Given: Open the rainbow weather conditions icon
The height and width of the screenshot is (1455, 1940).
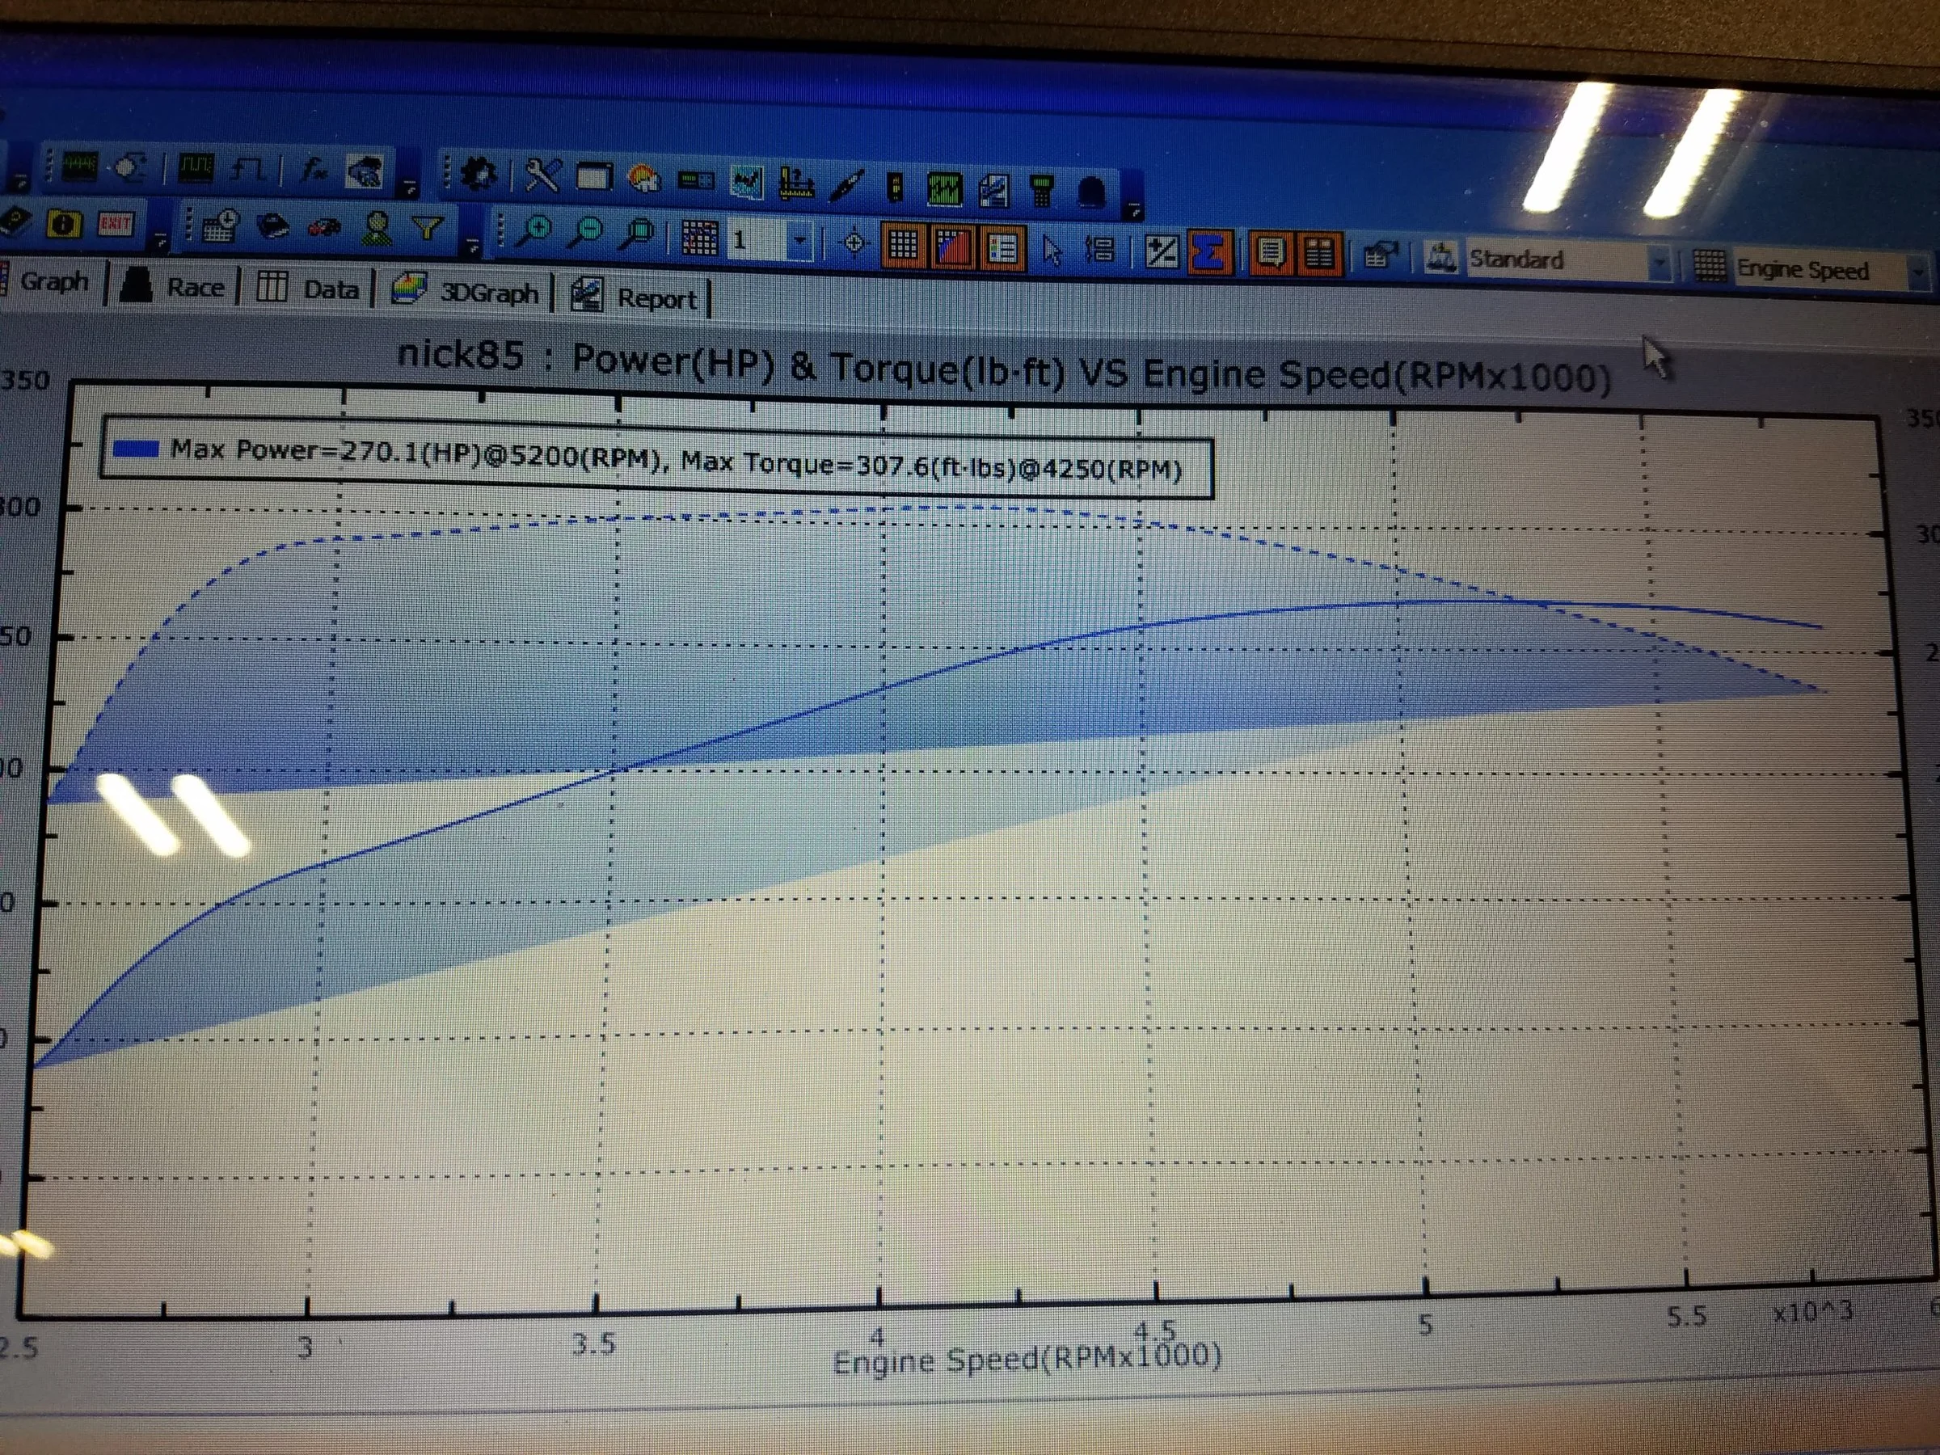Looking at the screenshot, I should (644, 179).
